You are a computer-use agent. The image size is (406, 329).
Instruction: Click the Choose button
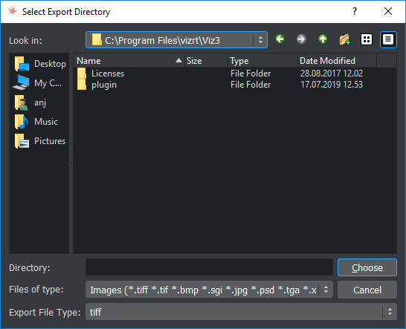[367, 267]
